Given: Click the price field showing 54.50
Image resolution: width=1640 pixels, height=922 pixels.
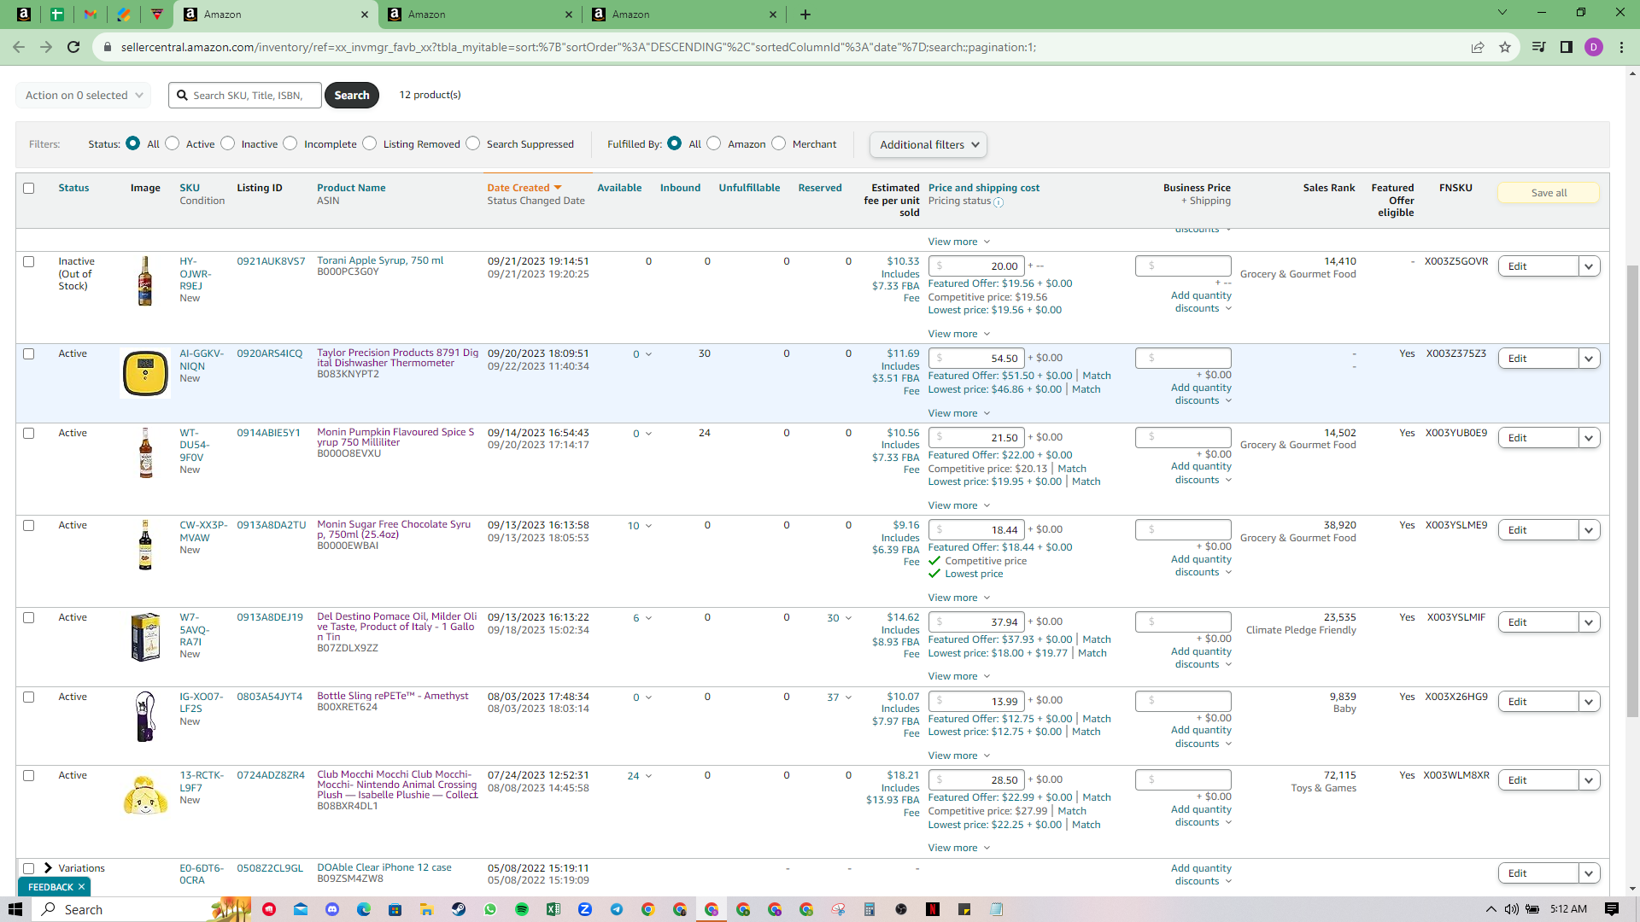Looking at the screenshot, I should pos(977,359).
